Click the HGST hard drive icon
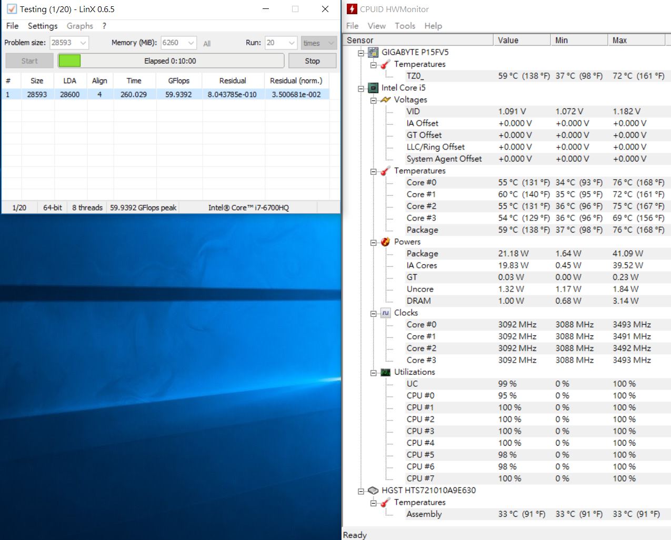671x540 pixels. (x=373, y=491)
